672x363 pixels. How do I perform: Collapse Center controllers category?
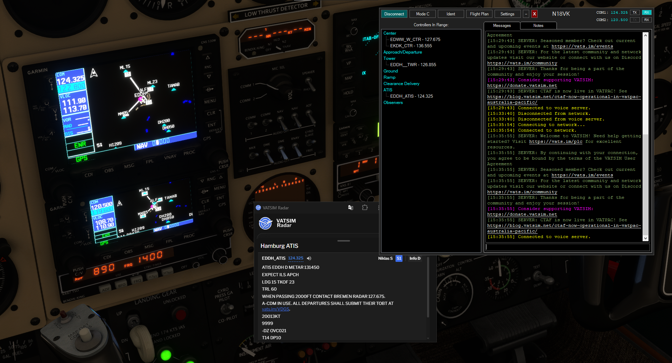tap(390, 33)
